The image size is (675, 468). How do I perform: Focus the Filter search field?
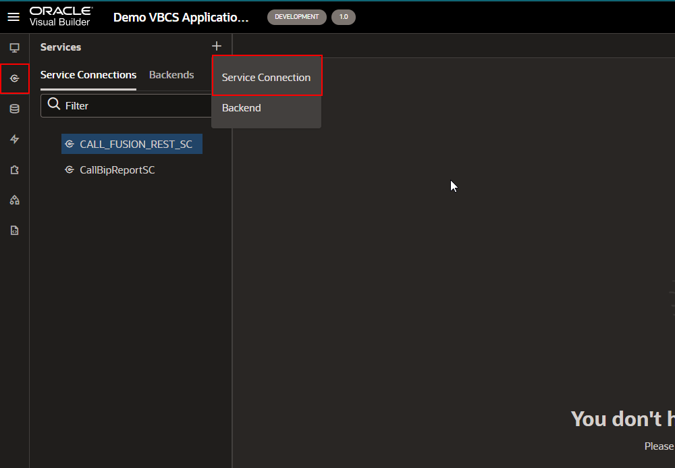point(127,105)
